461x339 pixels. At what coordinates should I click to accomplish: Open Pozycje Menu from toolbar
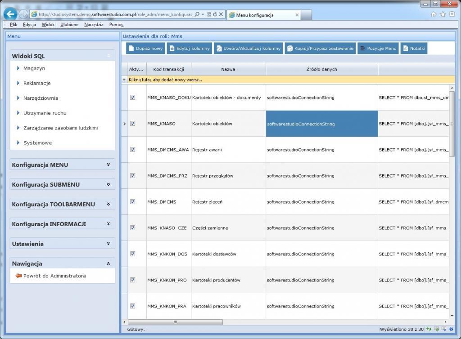click(378, 49)
